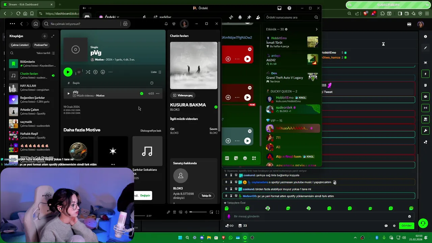
Task: Open Discord notification settings bell
Action: pos(240,17)
